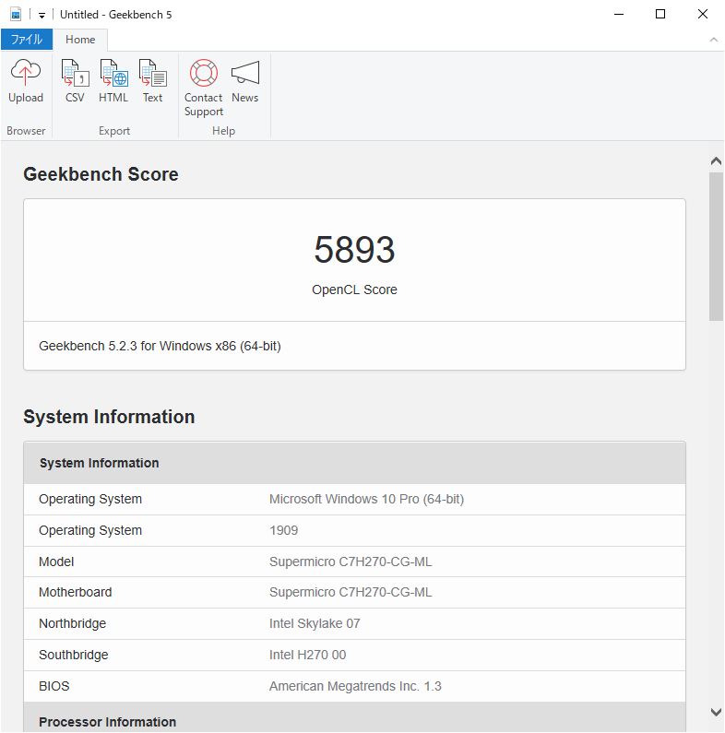Image resolution: width=725 pixels, height=733 pixels.
Task: Click the 'Southbridge' row label
Action: pos(74,655)
